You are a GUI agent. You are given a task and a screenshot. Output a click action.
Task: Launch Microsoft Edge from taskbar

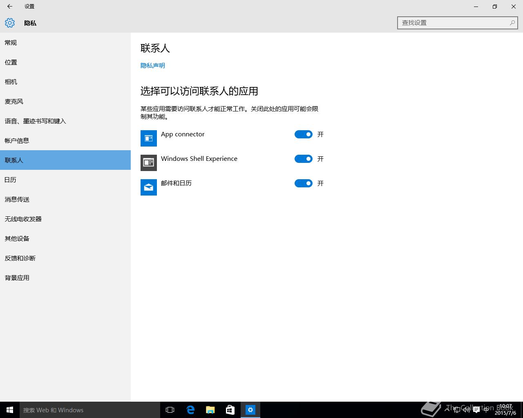[190, 410]
